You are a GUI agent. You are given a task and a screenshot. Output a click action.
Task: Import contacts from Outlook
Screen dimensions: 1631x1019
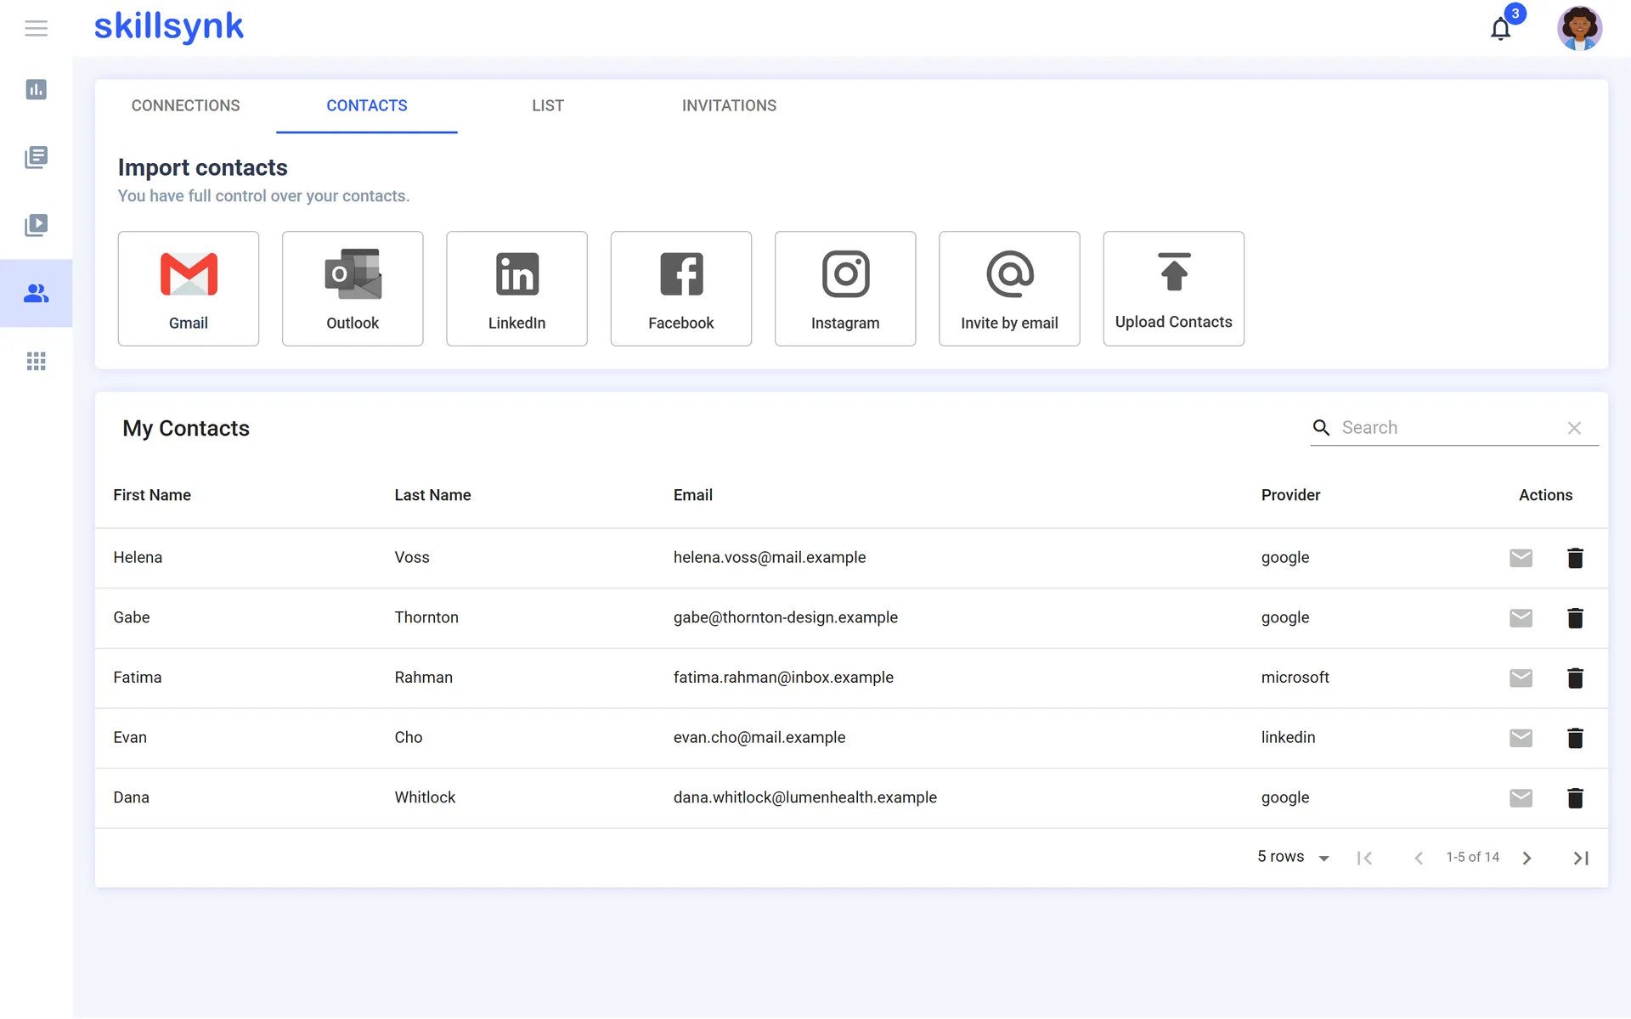tap(353, 289)
